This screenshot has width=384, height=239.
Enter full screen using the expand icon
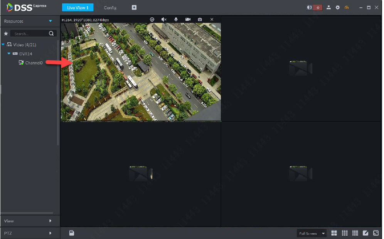tap(376, 233)
